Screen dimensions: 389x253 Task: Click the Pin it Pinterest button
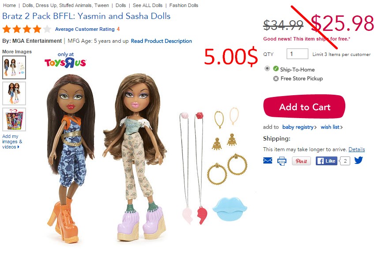pyautogui.click(x=301, y=161)
